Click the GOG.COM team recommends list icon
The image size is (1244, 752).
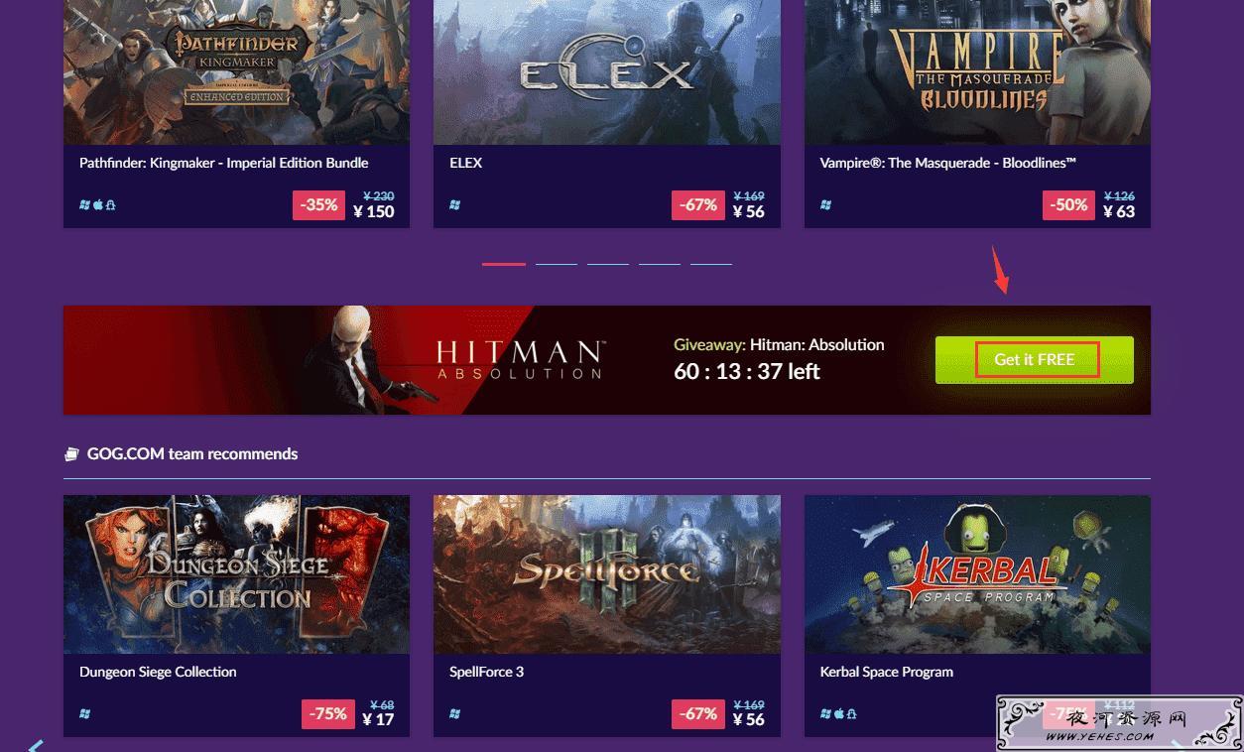click(71, 454)
